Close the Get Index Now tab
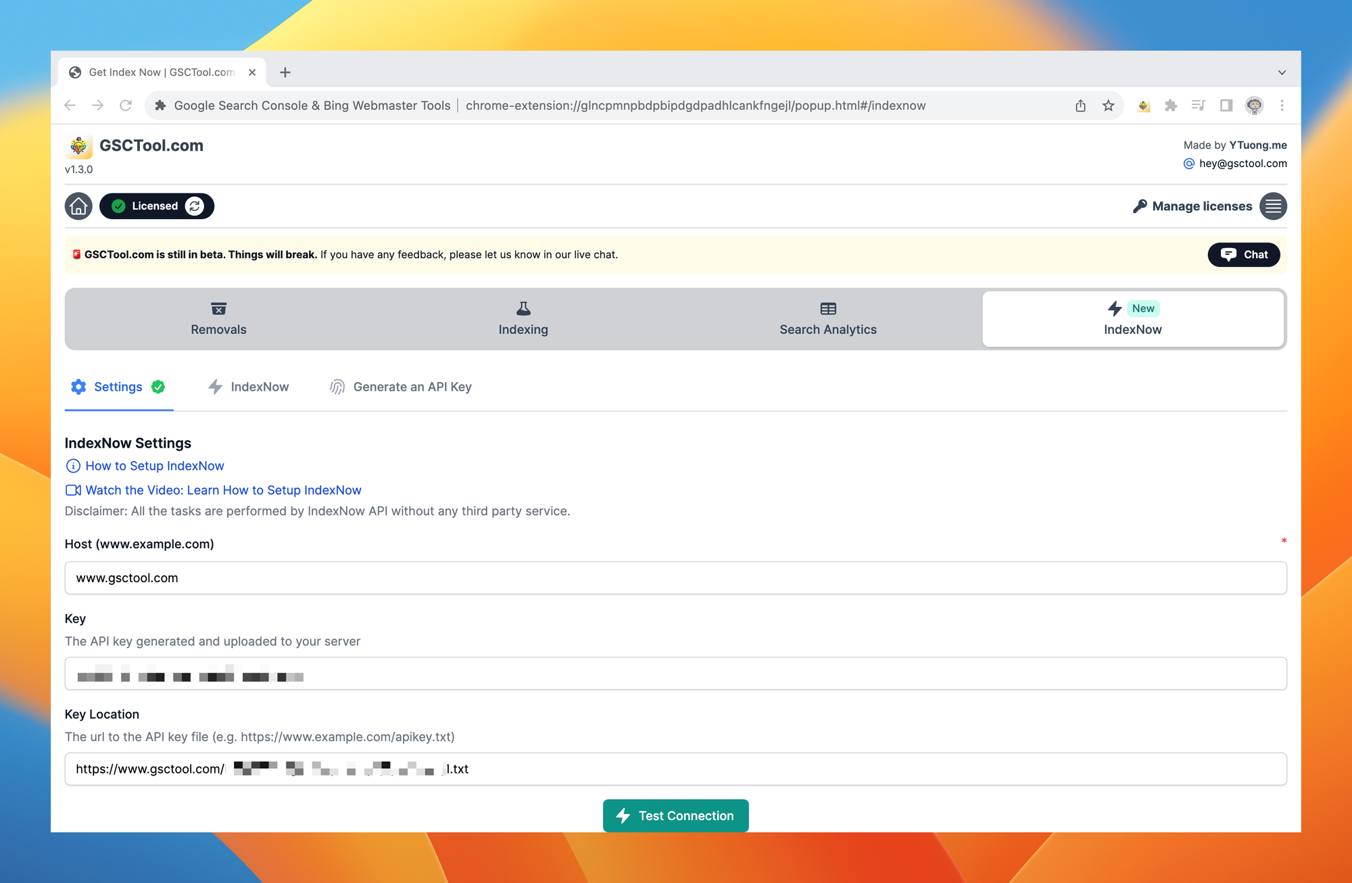Viewport: 1352px width, 883px height. pyautogui.click(x=252, y=72)
